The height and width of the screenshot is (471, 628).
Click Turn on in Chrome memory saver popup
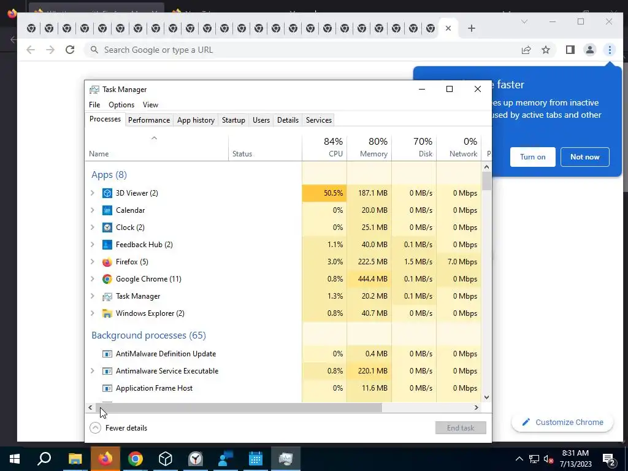tap(533, 157)
